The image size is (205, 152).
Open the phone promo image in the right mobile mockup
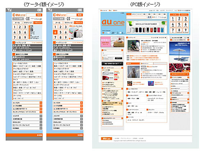76,32
